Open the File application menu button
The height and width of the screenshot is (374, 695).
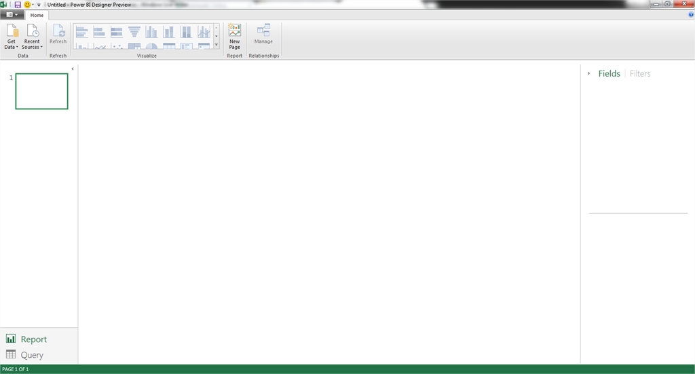point(12,14)
